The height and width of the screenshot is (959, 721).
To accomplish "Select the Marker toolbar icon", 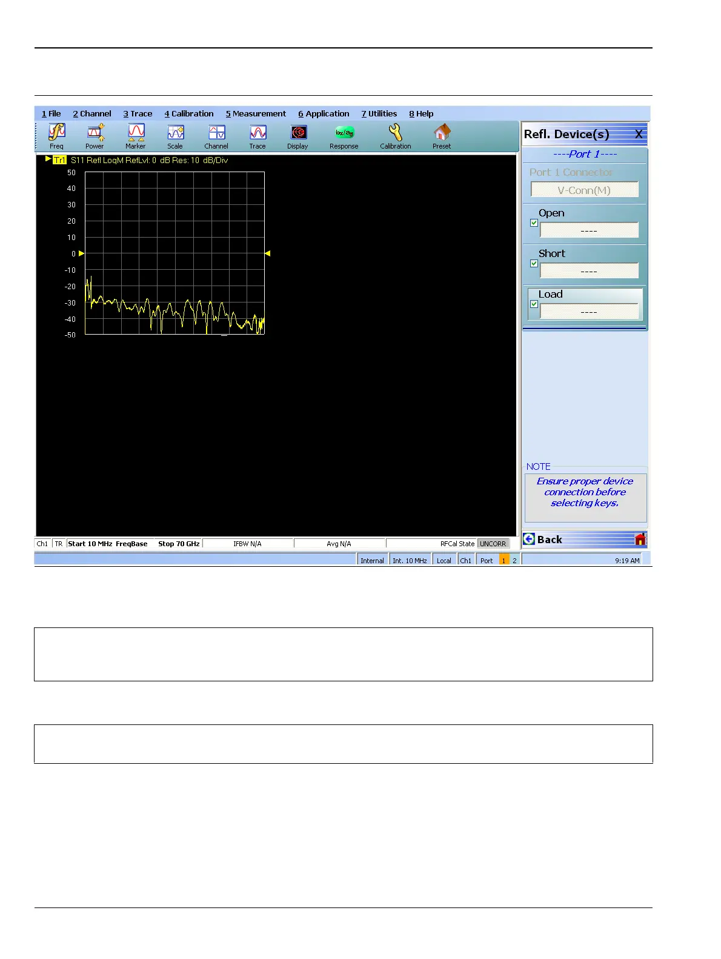I will [136, 136].
